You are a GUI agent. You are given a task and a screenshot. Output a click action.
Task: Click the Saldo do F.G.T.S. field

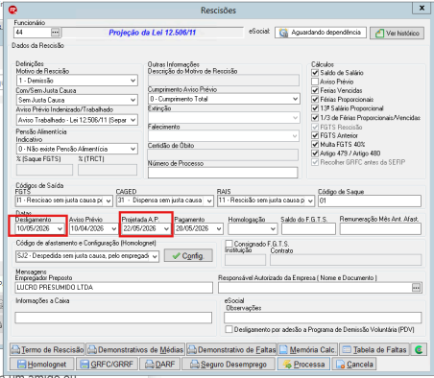click(x=308, y=228)
